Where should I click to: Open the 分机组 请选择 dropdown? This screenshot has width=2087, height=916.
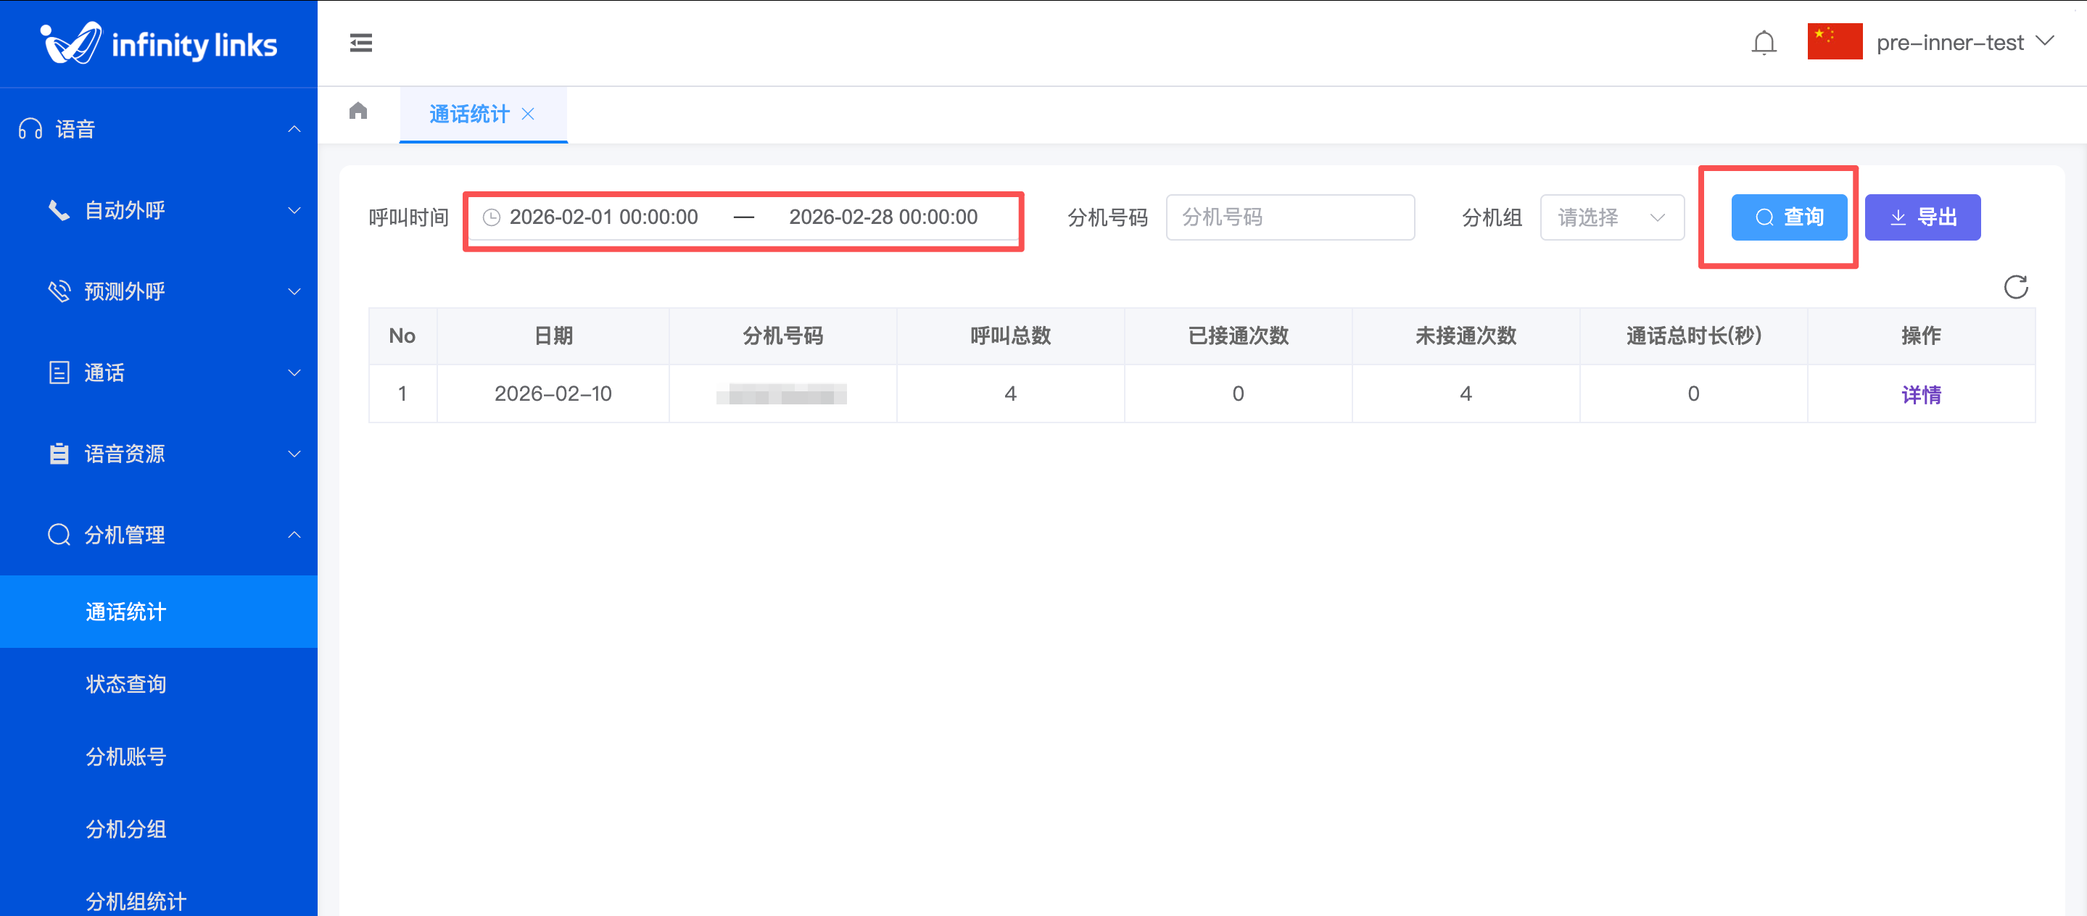pyautogui.click(x=1611, y=217)
